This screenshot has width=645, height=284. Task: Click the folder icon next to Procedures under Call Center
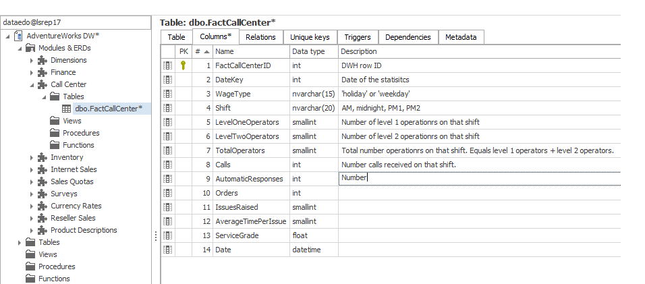(x=55, y=134)
